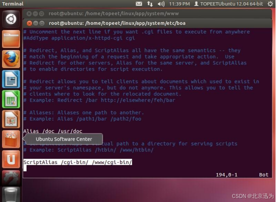
Task: Close the etc/boa terminal window
Action: (29, 23)
